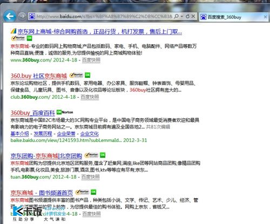Click the www.360buy.com/ green URL text
The height and width of the screenshot is (224, 270).
coord(31,60)
